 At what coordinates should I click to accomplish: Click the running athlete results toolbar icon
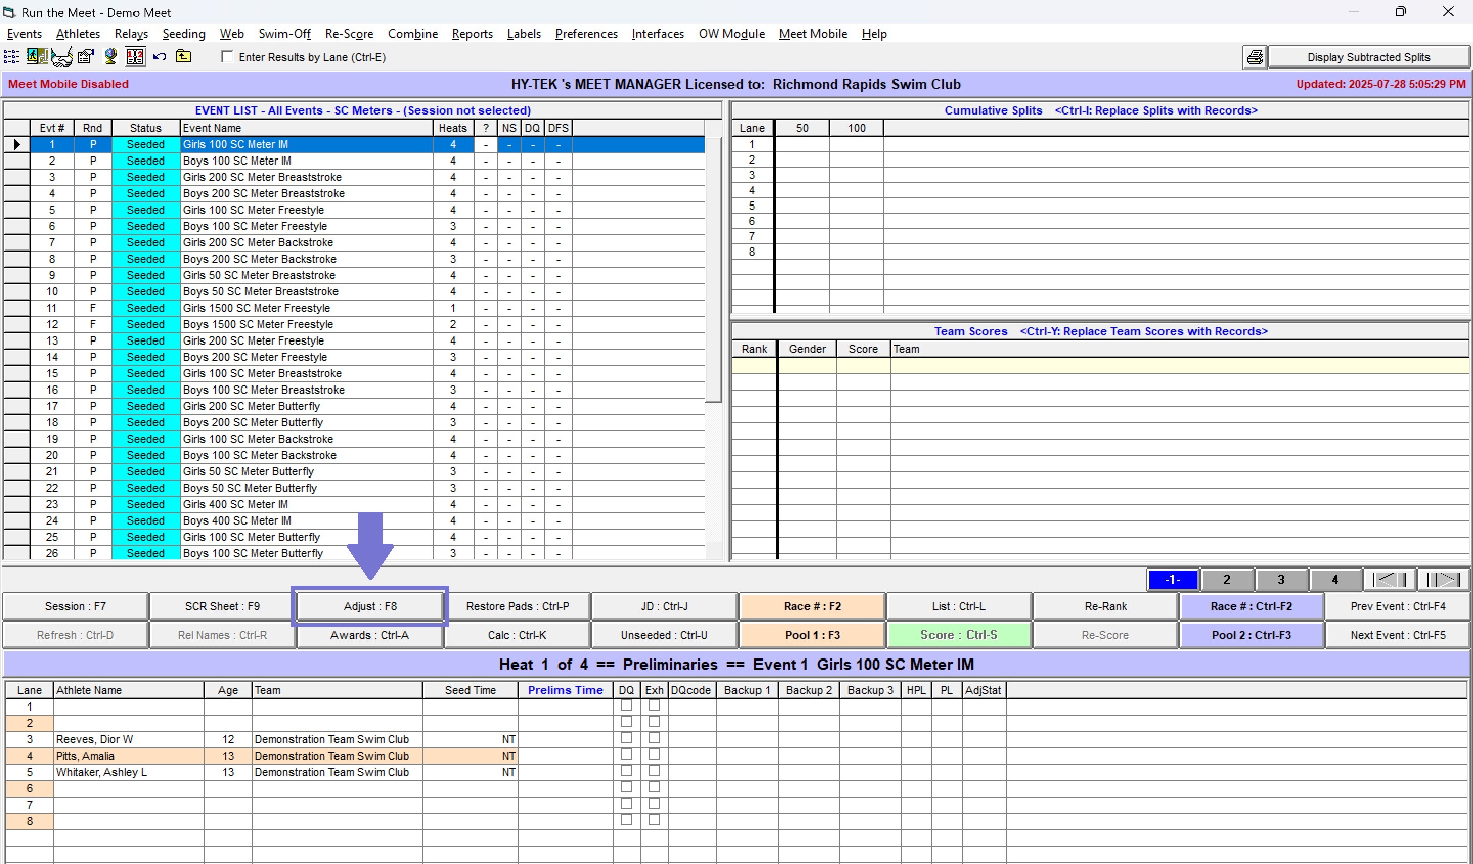pos(36,57)
